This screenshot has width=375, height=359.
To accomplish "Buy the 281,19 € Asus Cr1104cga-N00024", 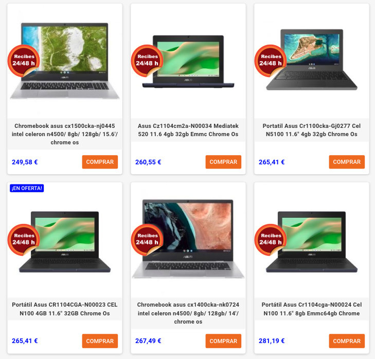I will coord(347,341).
